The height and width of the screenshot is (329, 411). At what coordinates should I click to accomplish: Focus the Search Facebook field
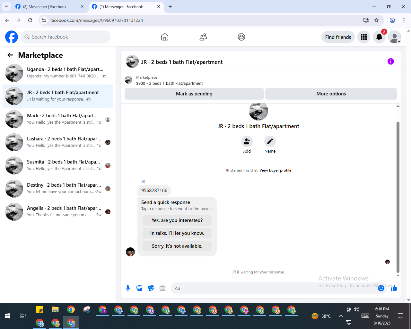[66, 37]
